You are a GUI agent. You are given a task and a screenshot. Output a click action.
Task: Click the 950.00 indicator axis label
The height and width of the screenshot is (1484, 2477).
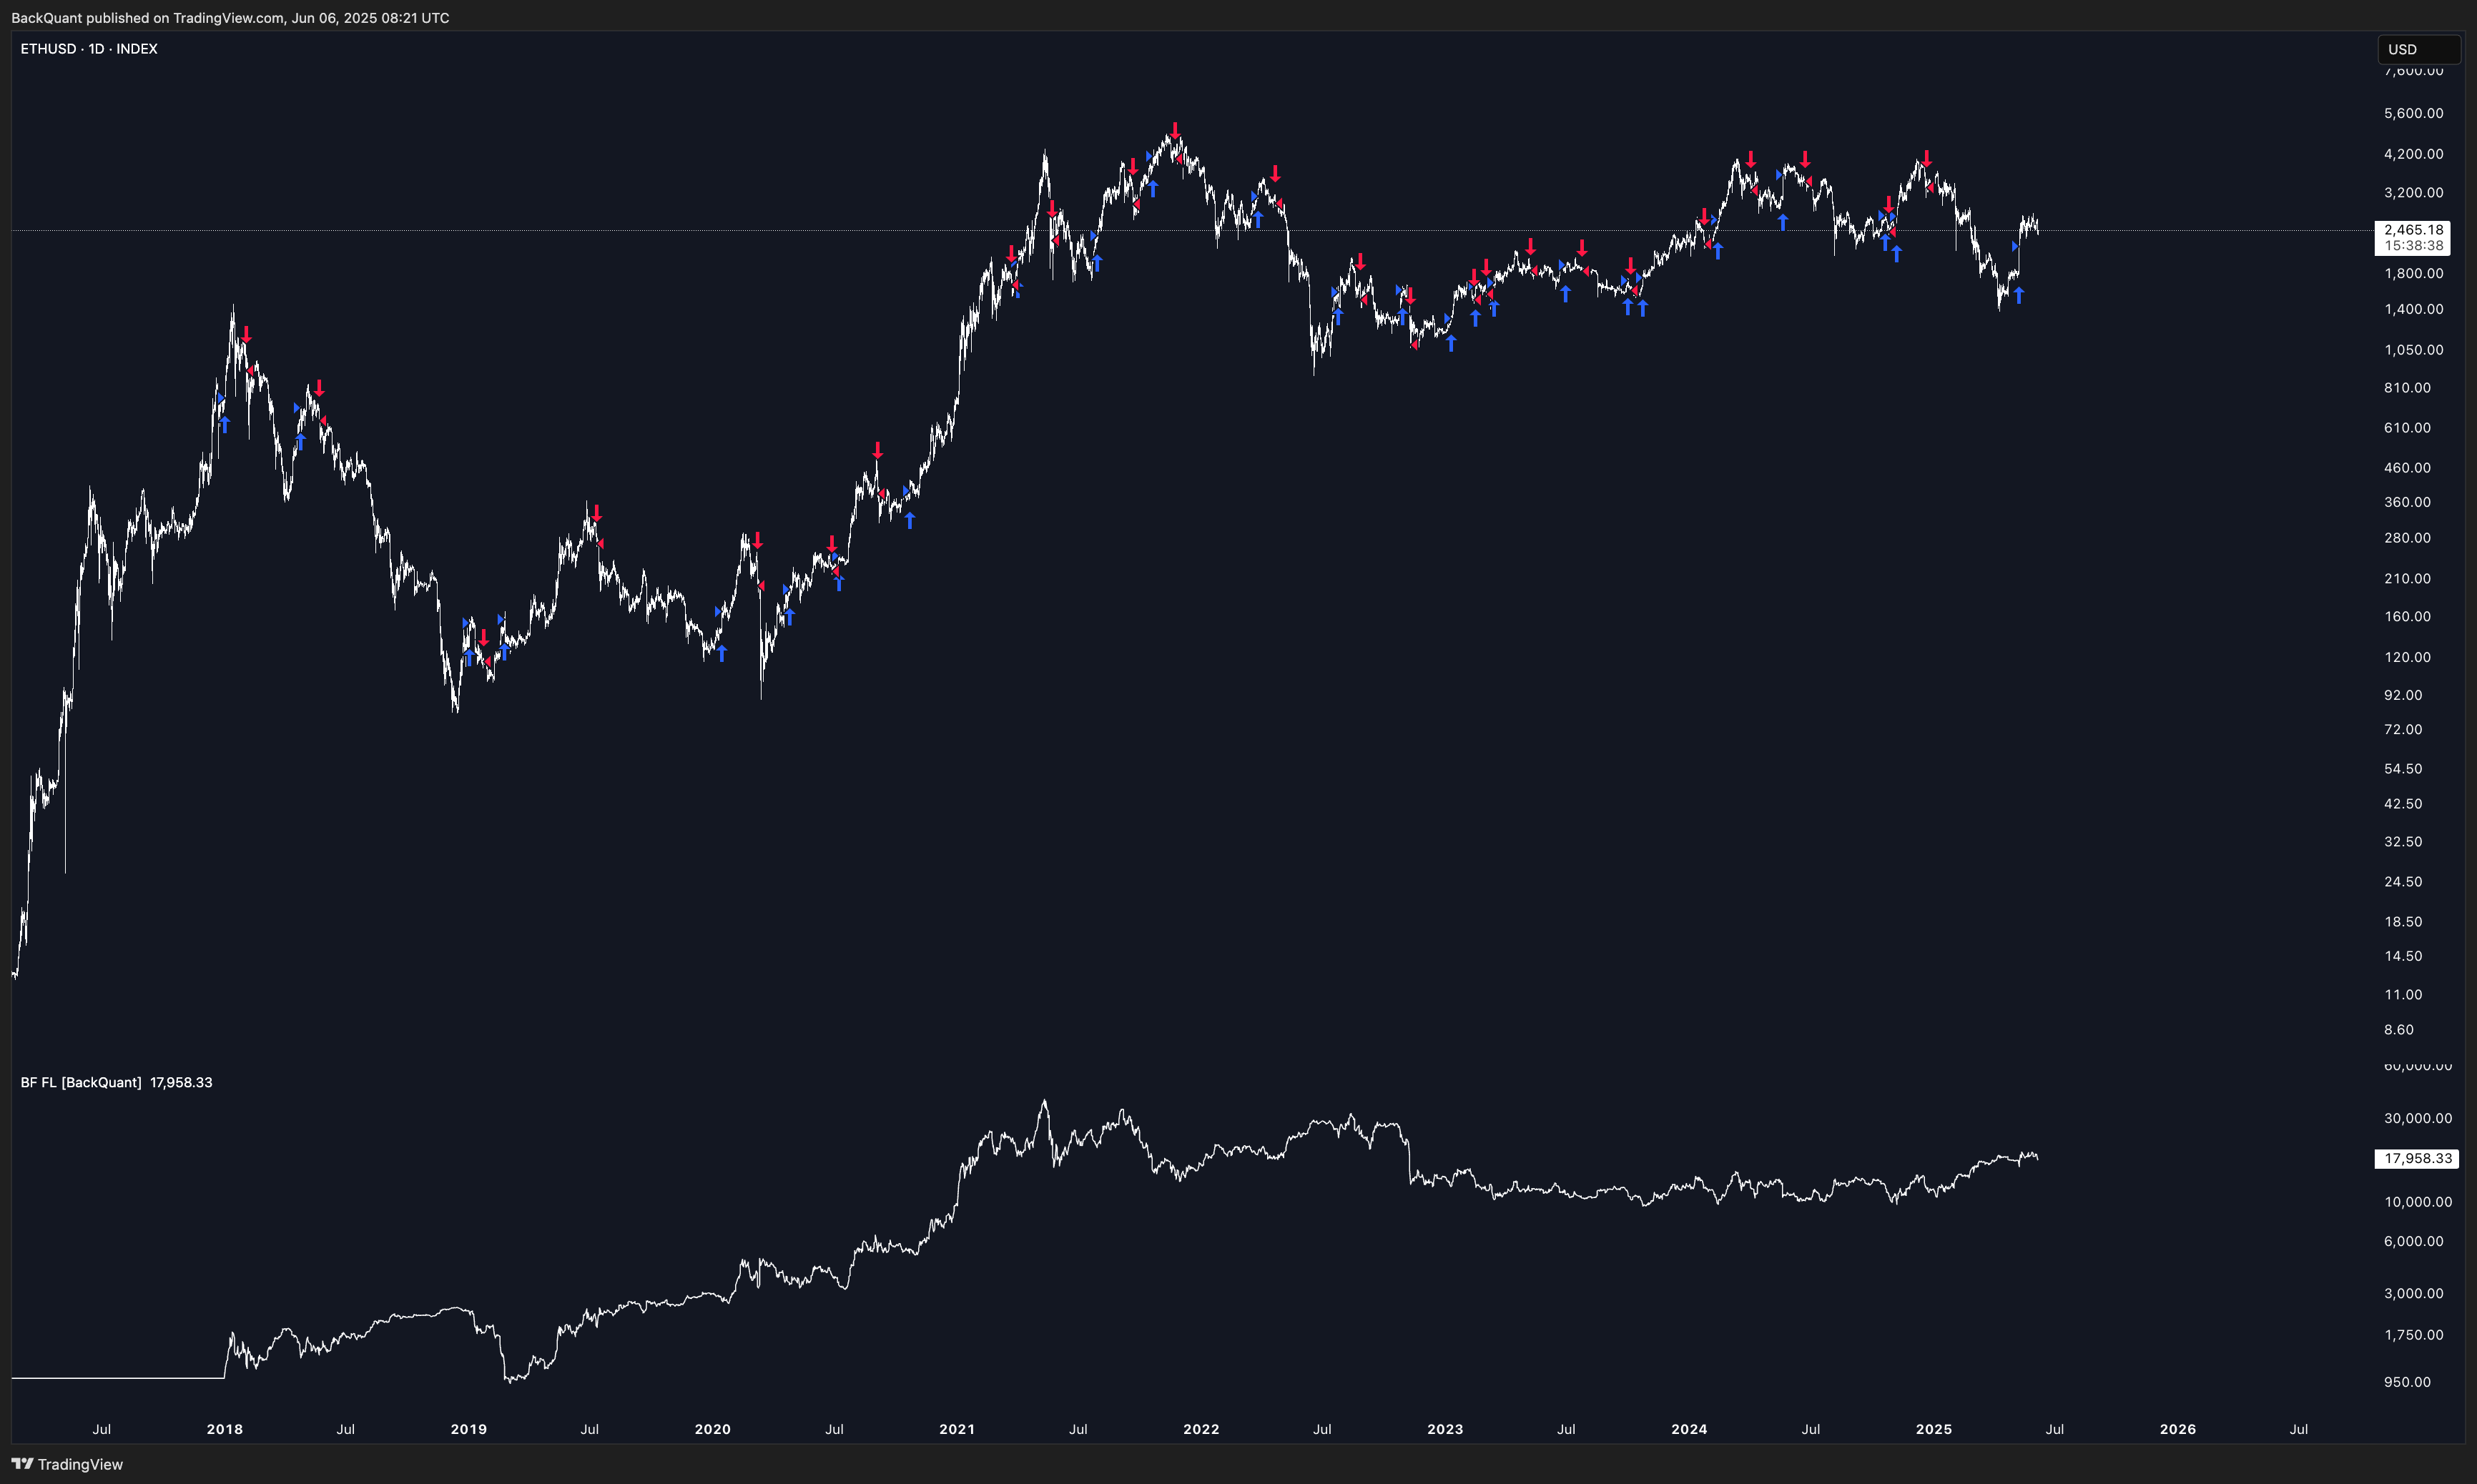click(2407, 1382)
